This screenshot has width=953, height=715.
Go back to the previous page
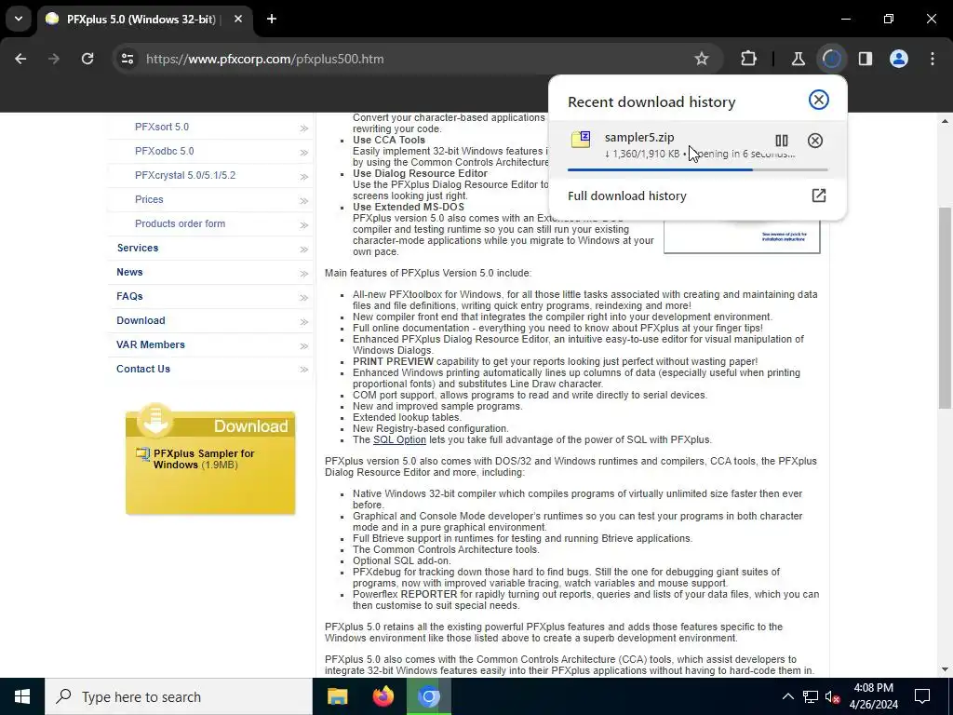[20, 59]
